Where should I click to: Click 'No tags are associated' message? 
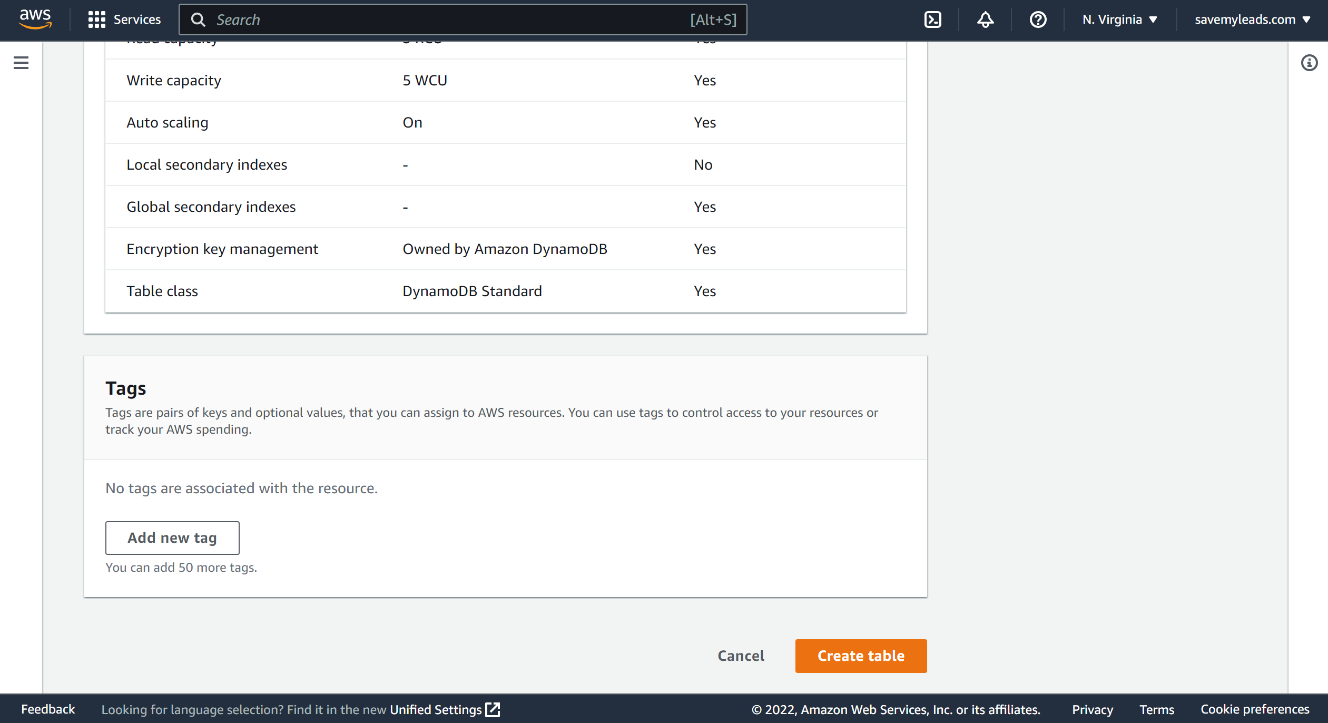(242, 488)
